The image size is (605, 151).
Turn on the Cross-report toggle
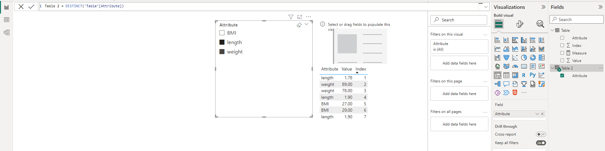pos(541,134)
